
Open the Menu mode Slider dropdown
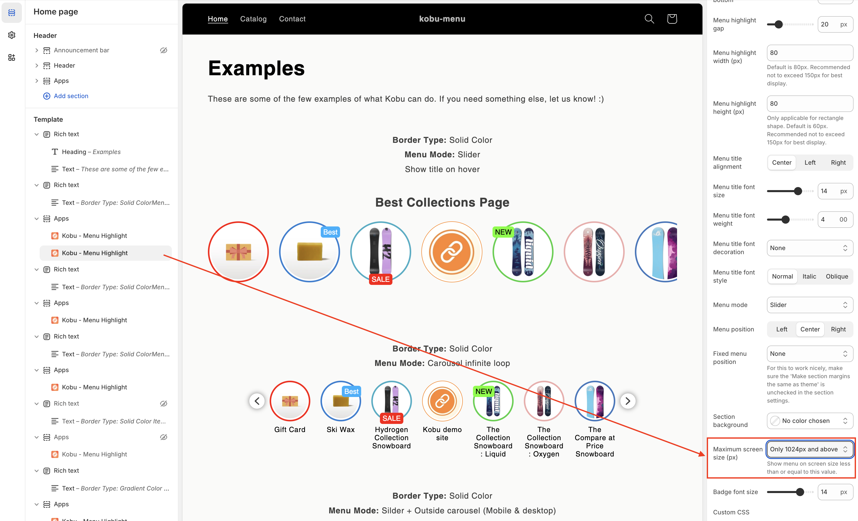[x=809, y=305]
